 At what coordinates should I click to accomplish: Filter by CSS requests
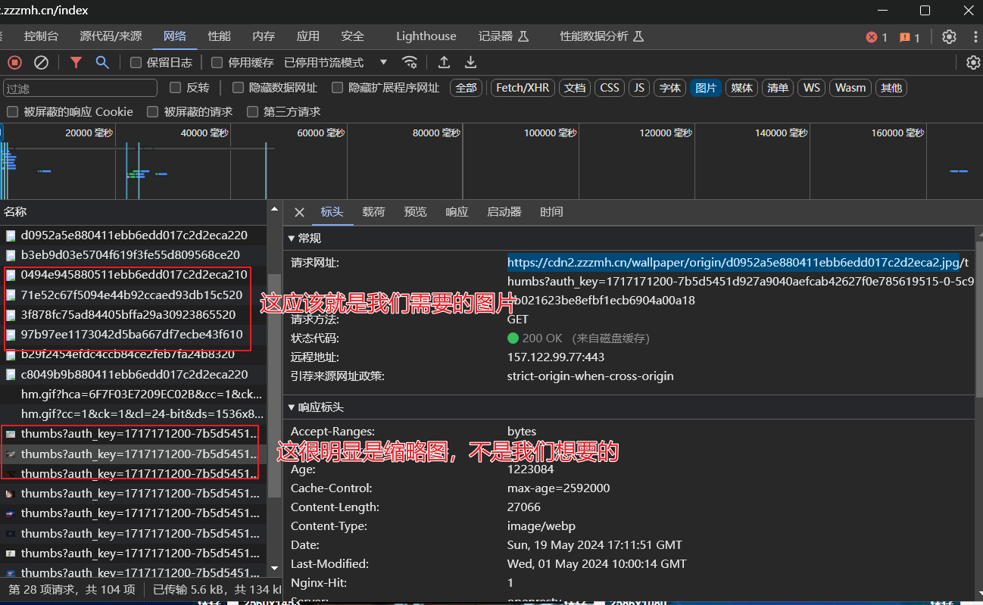(610, 88)
